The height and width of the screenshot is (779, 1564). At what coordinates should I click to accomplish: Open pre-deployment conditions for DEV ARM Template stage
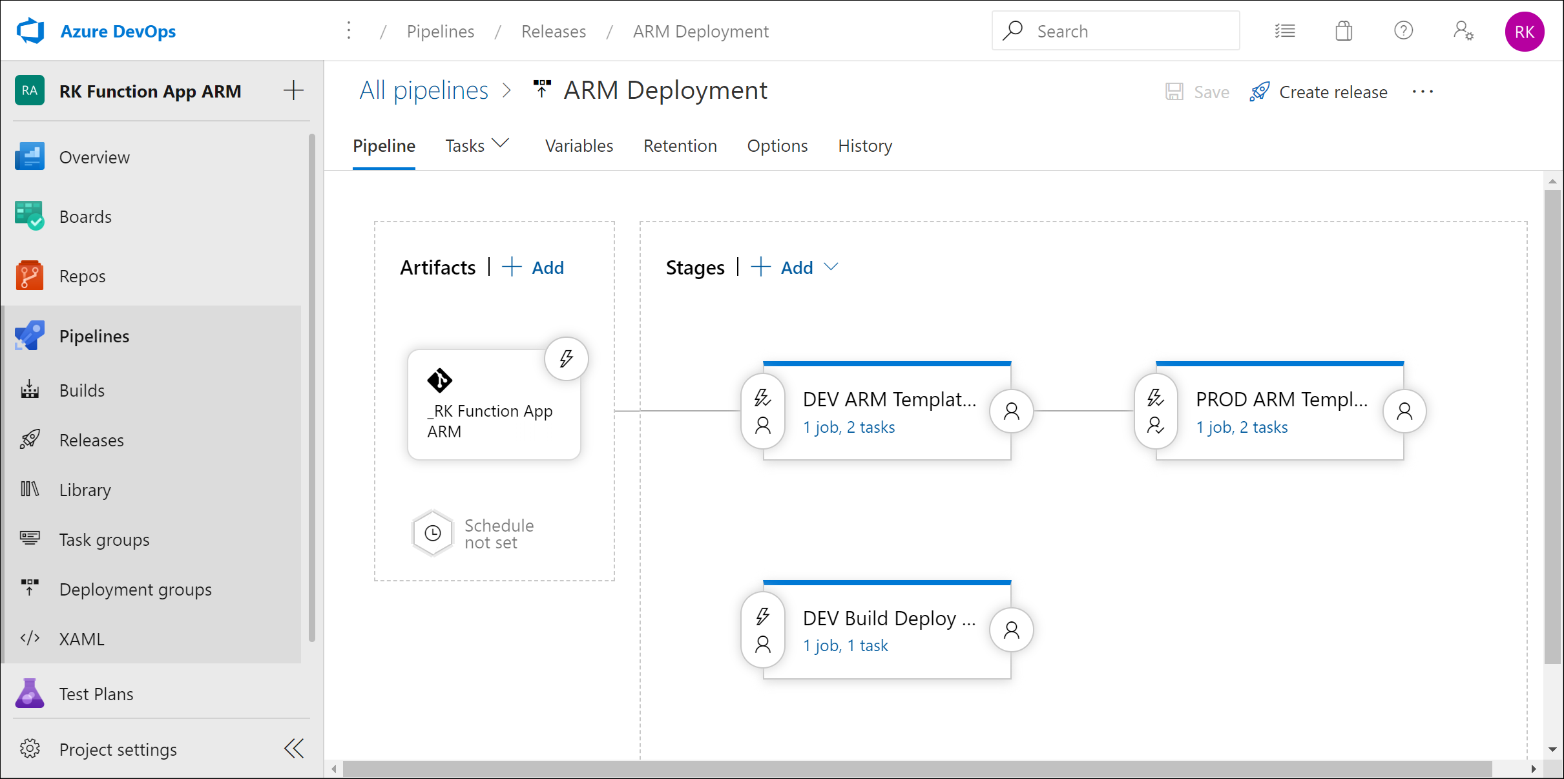(763, 411)
